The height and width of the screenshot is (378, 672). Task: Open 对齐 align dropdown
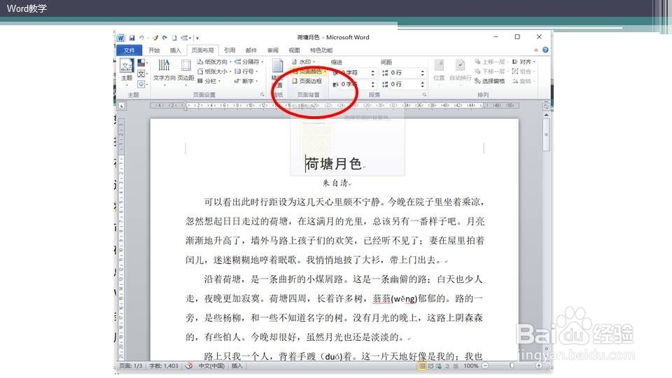524,62
